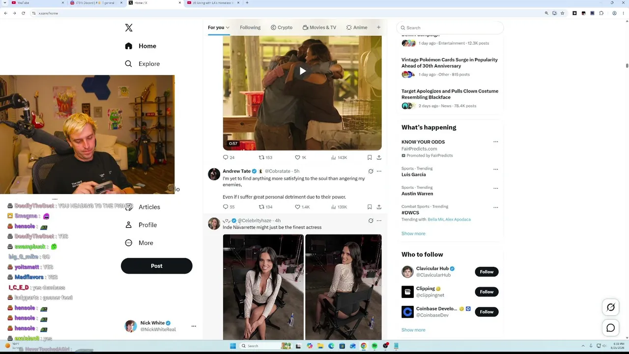Screen dimensions: 629x354
Task: Play the video in the top post
Action: click(302, 71)
